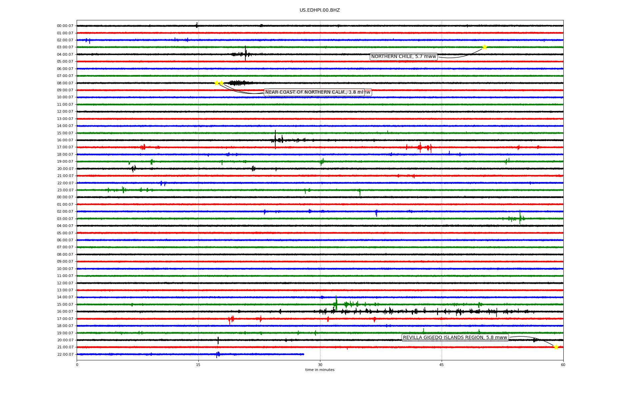Click the x-axis tick label 0

pos(77,365)
